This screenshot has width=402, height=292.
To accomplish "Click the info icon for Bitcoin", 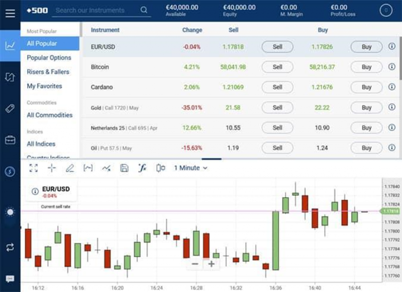I will pos(392,67).
